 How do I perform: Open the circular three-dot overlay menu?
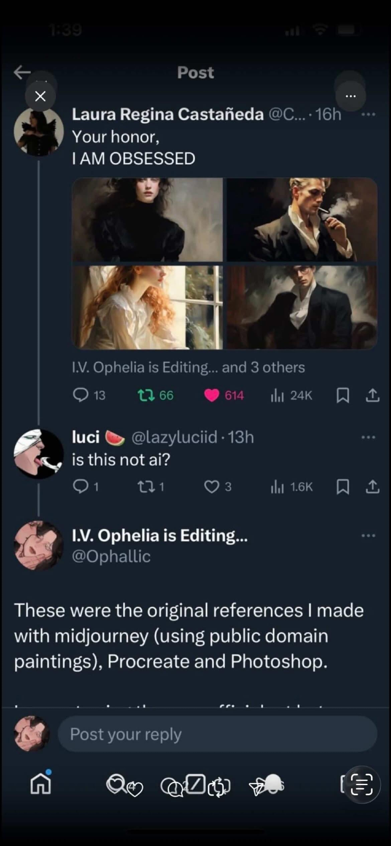point(350,96)
